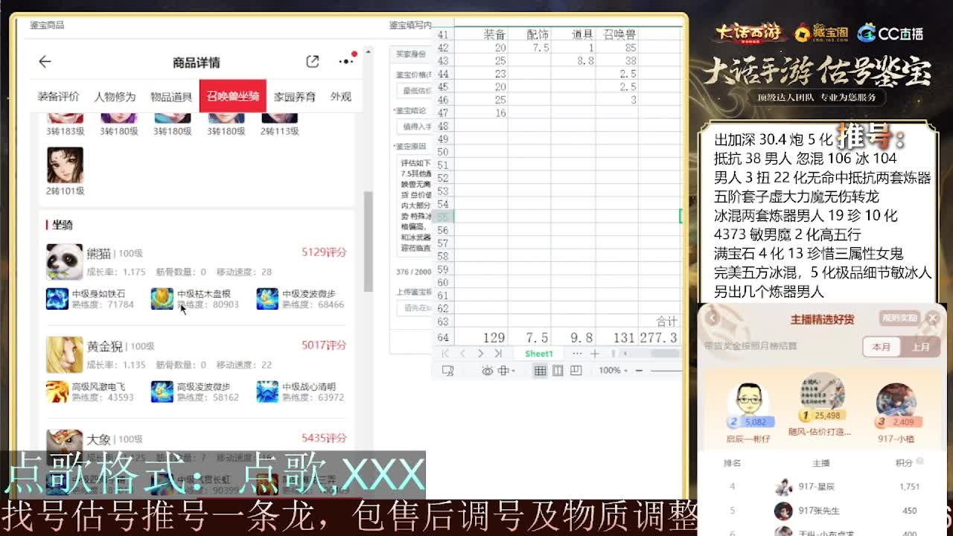Click the 鉴宝价格 input field
Image resolution: width=953 pixels, height=536 pixels.
(x=414, y=91)
